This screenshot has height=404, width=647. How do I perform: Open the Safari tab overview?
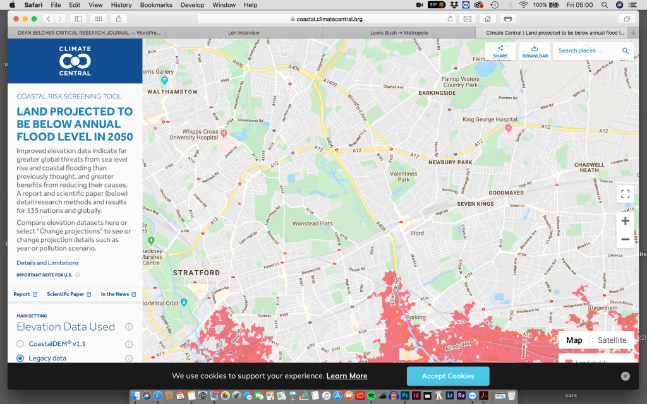627,19
